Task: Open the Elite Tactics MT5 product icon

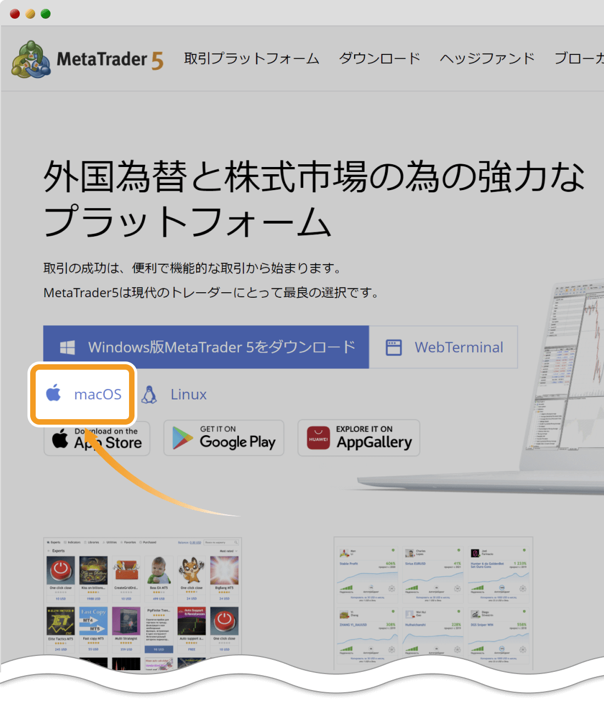Action: (x=61, y=621)
